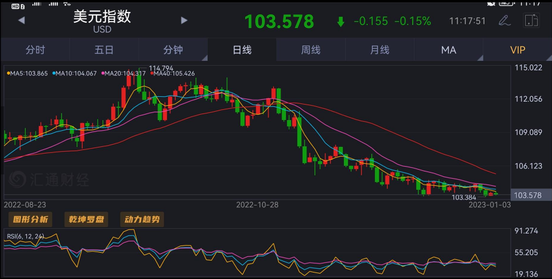This screenshot has width=552, height=279.
Task: Switch to 周线 weekly tab
Action: pyautogui.click(x=310, y=50)
